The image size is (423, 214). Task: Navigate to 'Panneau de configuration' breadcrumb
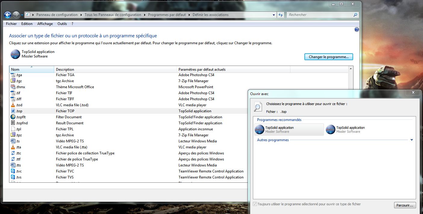point(57,15)
